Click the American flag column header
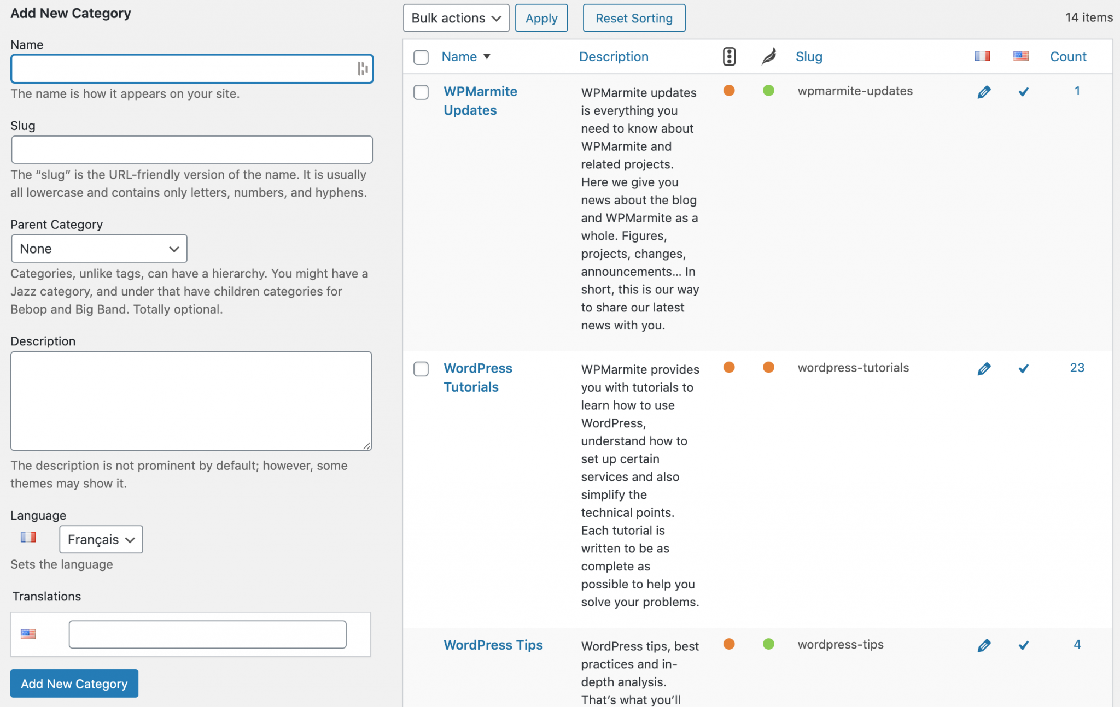1120x707 pixels. click(1020, 56)
